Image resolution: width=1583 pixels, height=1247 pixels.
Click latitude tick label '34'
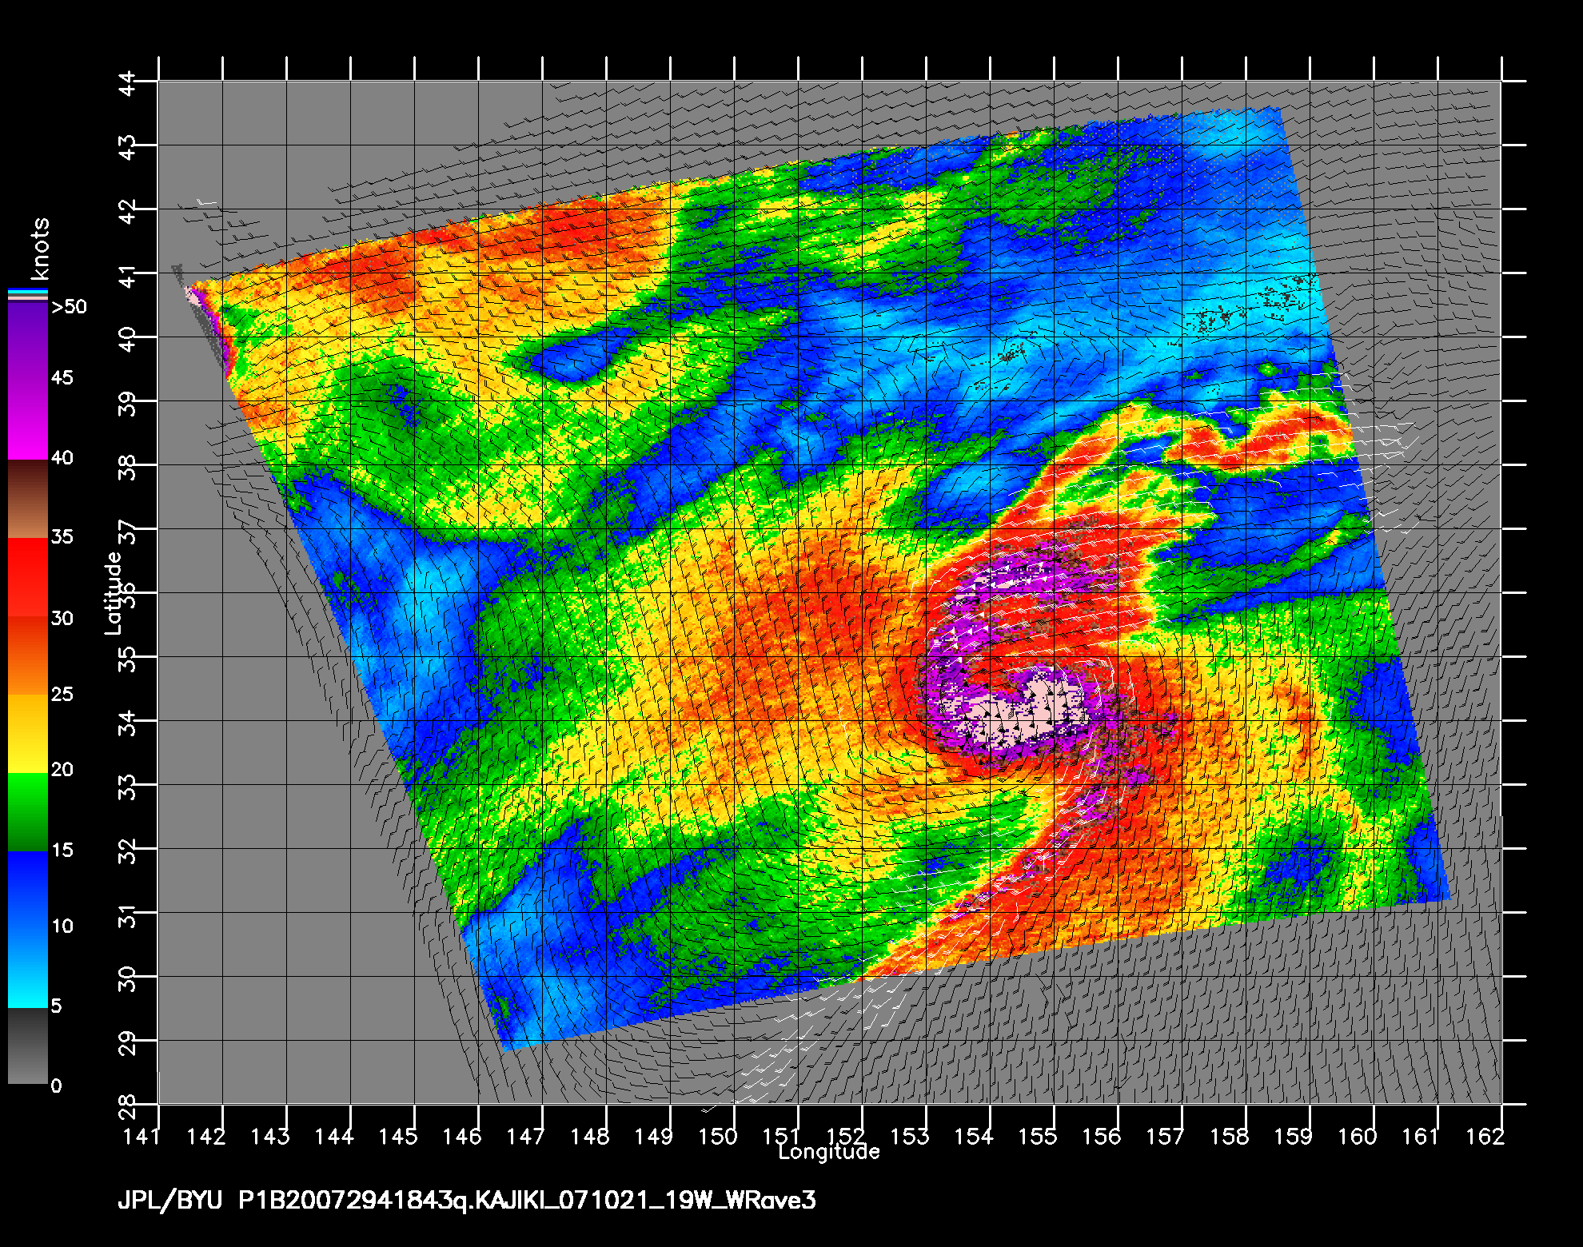point(128,722)
